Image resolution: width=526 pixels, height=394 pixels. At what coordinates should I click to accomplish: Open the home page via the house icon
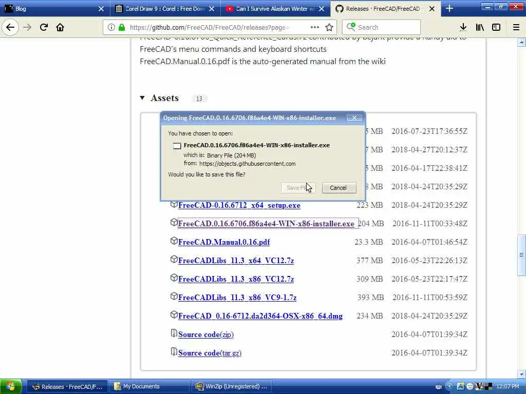coord(60,27)
